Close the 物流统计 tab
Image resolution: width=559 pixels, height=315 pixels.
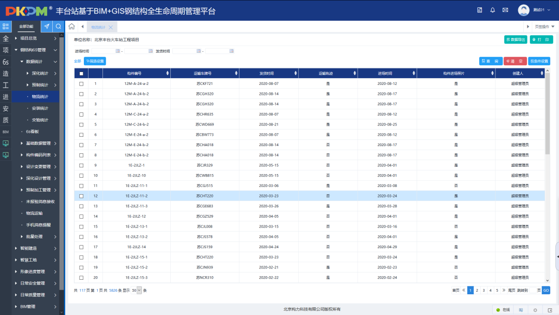(111, 27)
